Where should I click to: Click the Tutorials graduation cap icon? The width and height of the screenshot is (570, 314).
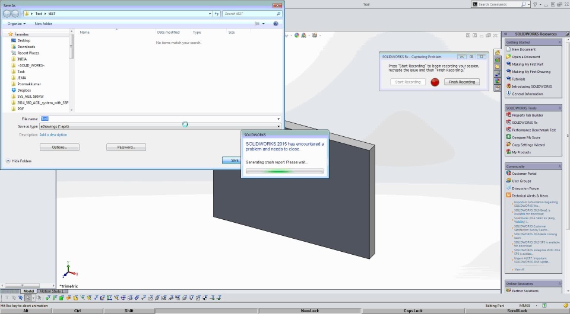coord(509,79)
